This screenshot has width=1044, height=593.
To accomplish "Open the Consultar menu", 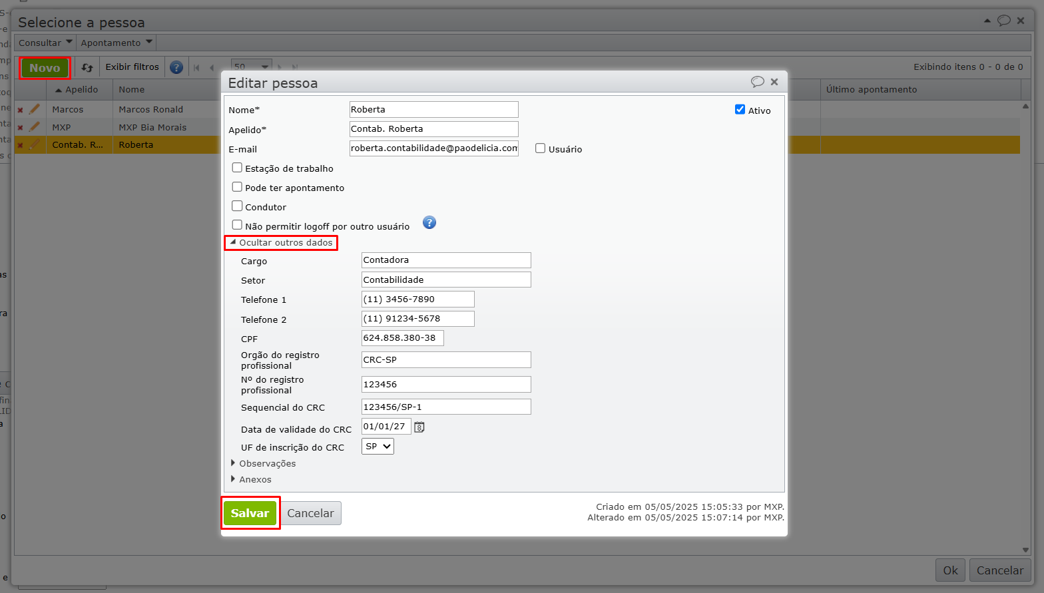I will (x=45, y=43).
